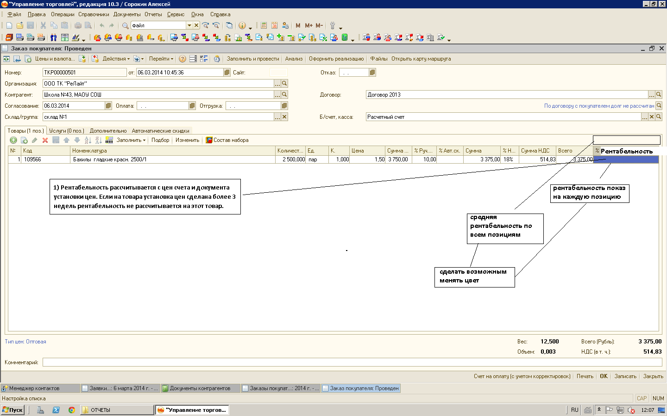Open the calculator from the top toolbar
The height and width of the screenshot is (416, 667).
point(264,25)
